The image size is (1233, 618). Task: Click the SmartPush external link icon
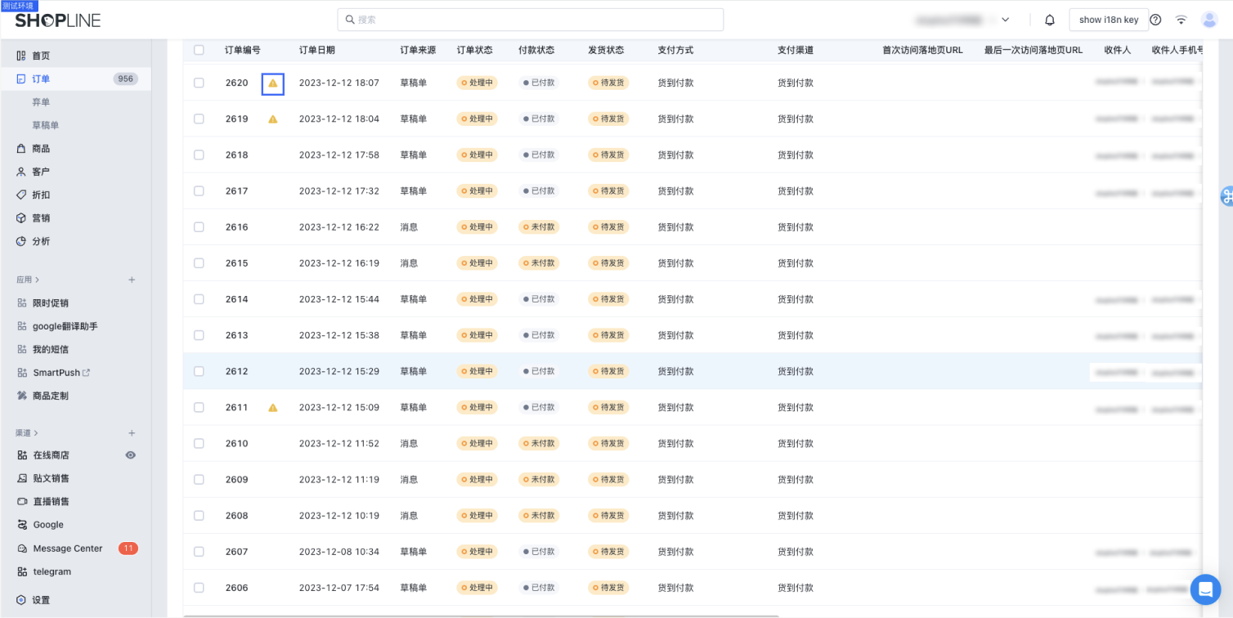pos(87,373)
